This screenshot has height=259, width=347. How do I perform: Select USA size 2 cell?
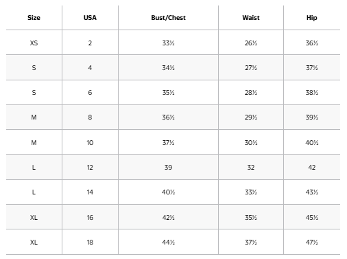90,43
